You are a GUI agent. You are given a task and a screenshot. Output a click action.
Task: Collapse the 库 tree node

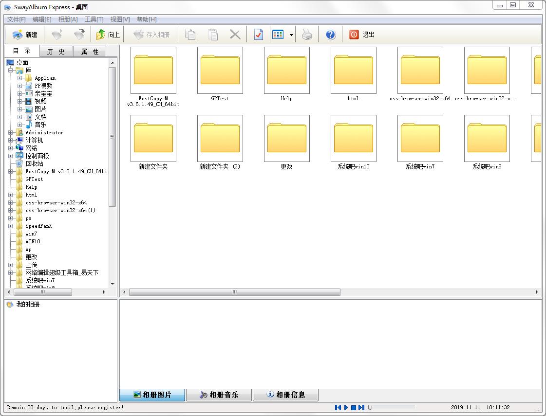pos(11,70)
